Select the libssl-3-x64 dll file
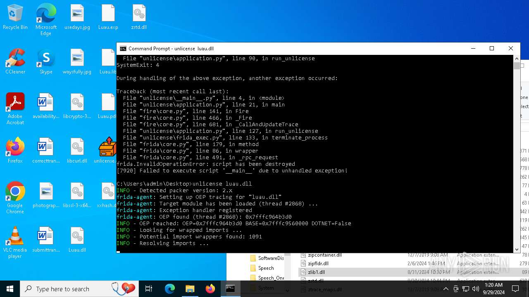The width and height of the screenshot is (529, 297). (x=77, y=195)
